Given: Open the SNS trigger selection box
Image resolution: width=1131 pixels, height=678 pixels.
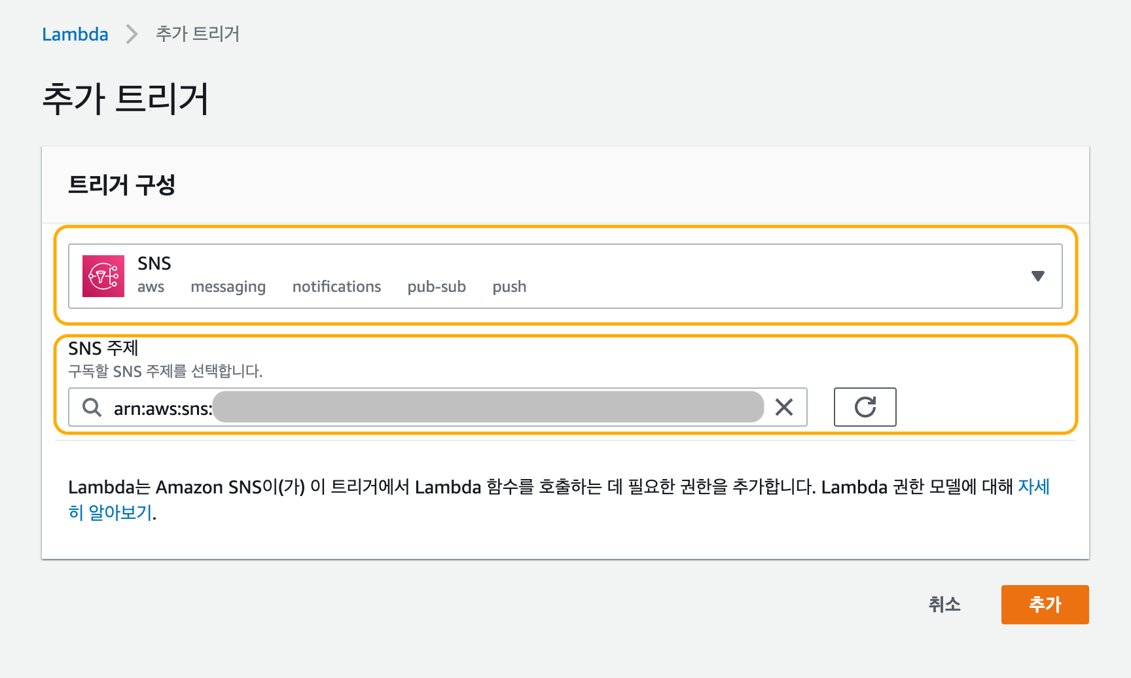Looking at the screenshot, I should tap(564, 276).
